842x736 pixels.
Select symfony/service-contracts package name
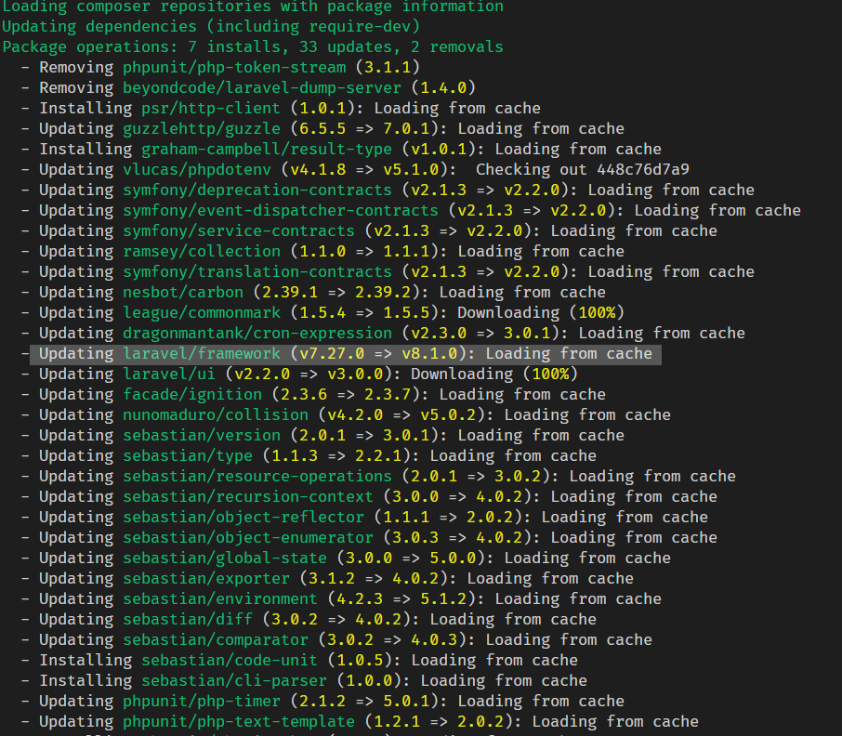[x=239, y=230]
